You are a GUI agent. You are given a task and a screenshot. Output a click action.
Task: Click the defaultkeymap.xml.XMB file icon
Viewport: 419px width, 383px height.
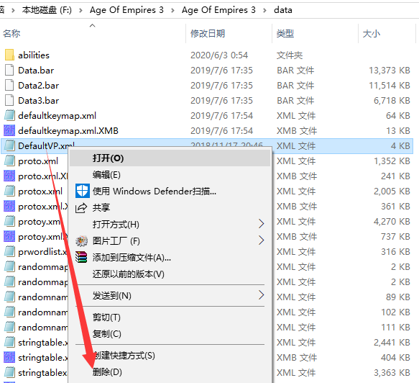pos(9,130)
